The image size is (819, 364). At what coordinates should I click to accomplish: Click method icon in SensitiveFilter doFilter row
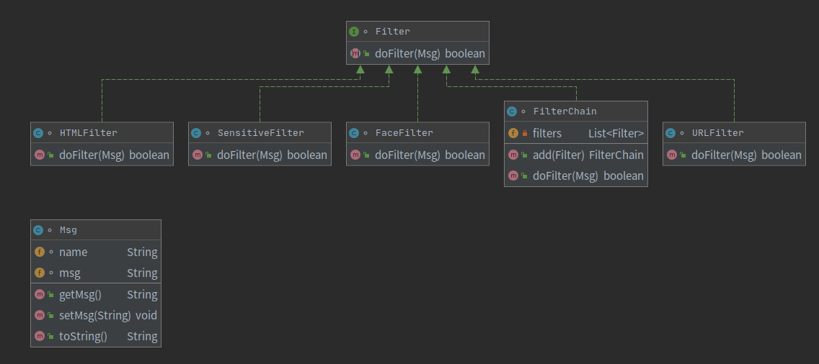click(x=197, y=155)
